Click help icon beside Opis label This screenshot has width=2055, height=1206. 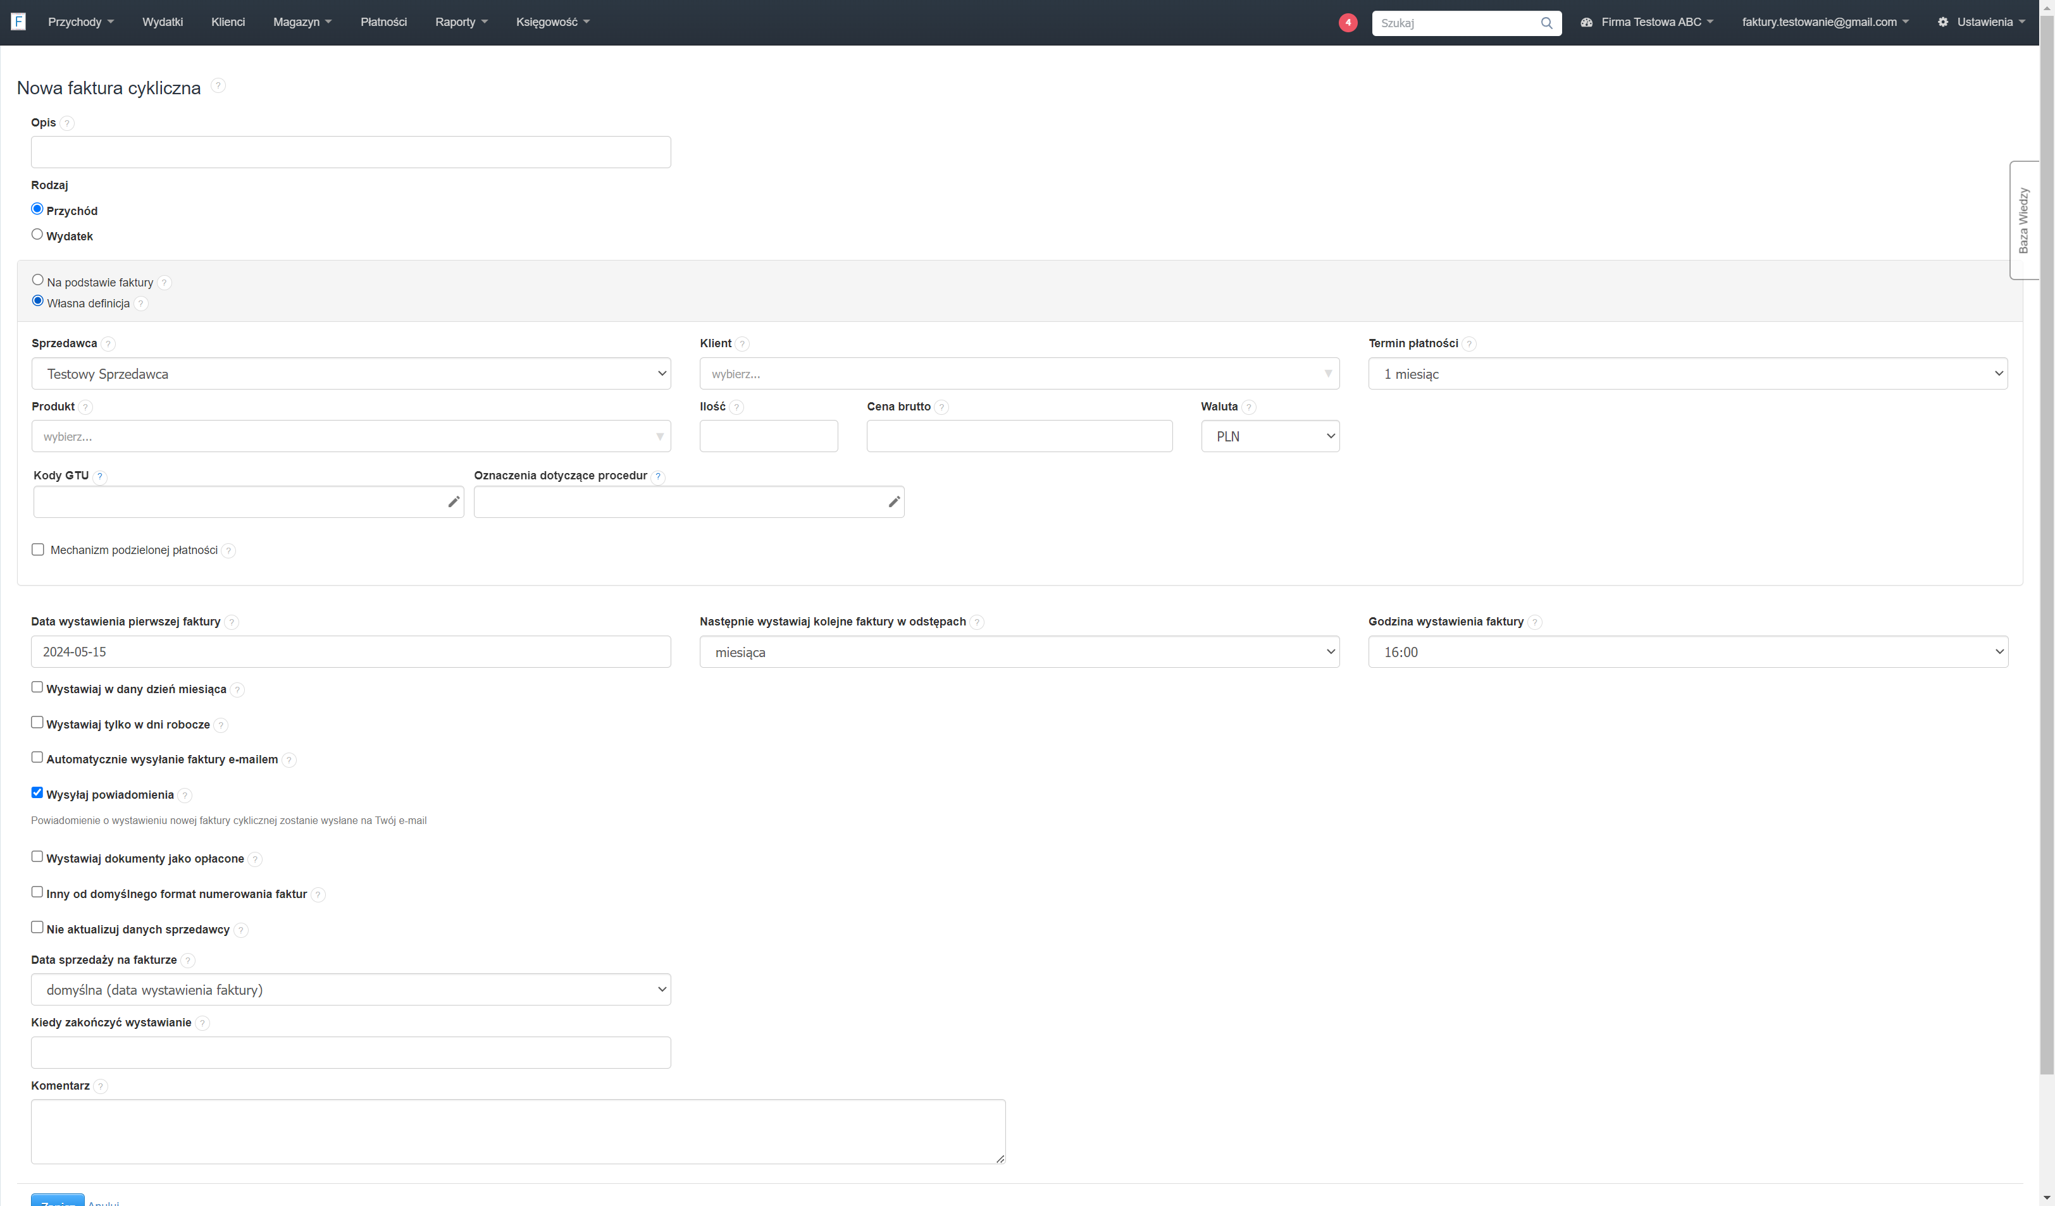click(x=67, y=123)
